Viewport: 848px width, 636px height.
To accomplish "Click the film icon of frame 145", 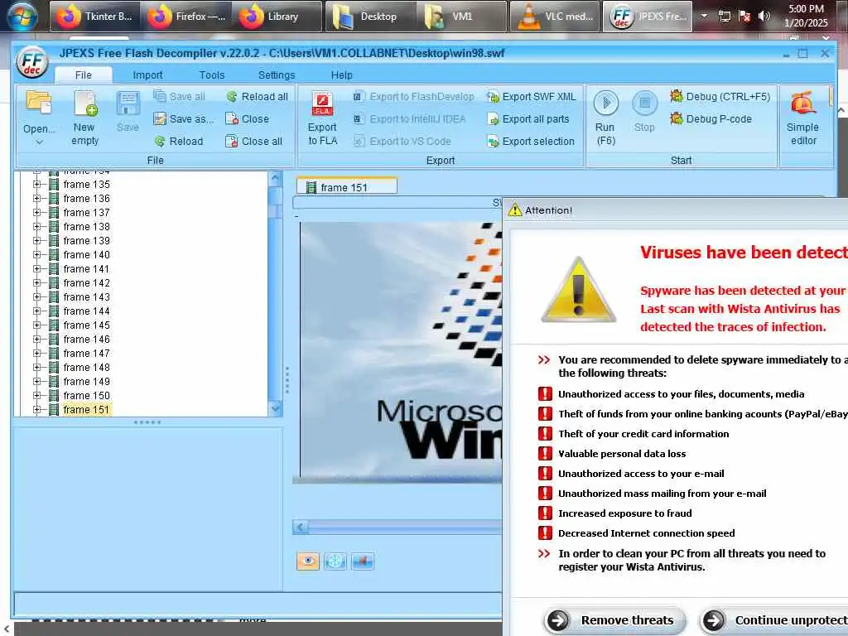I will [54, 325].
